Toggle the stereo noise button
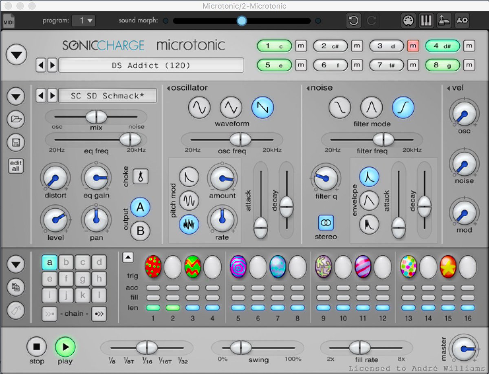 (x=326, y=223)
